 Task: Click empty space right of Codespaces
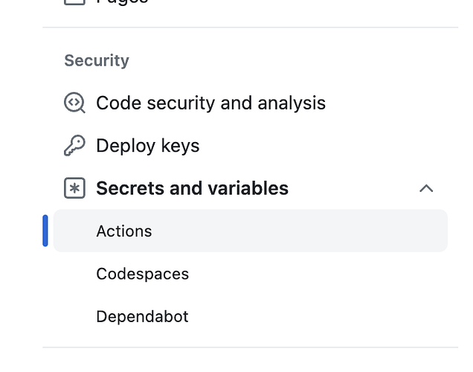coord(312,274)
